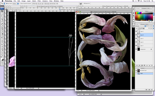This screenshot has height=96, width=155.
Task: Hide Layer 5 with its eye icon
Action: click(x=136, y=31)
